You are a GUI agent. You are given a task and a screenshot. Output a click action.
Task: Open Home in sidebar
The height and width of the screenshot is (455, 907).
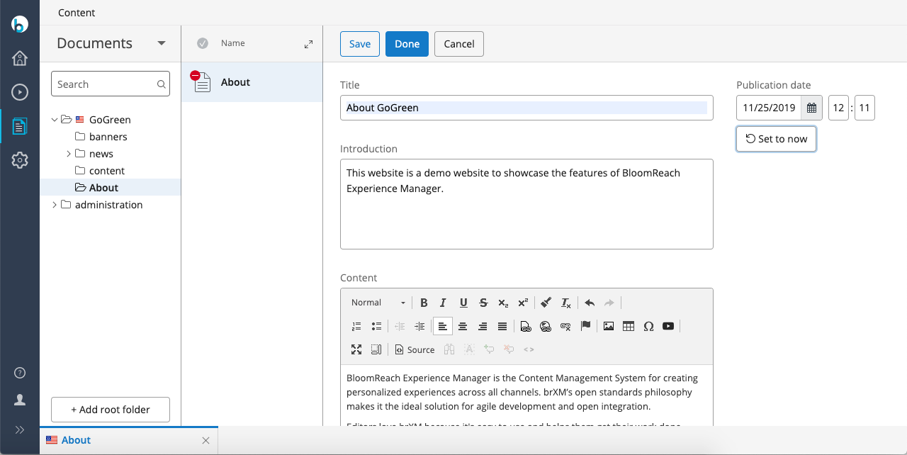pyautogui.click(x=20, y=58)
